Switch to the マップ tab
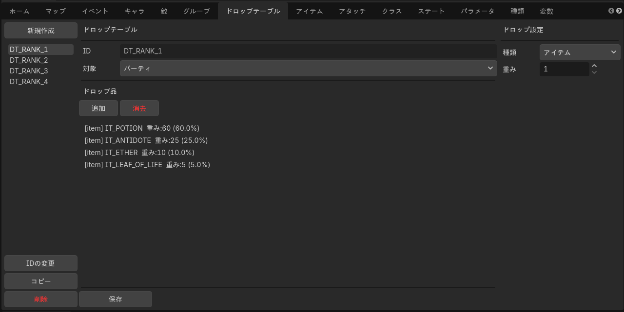Image resolution: width=624 pixels, height=312 pixels. point(56,11)
